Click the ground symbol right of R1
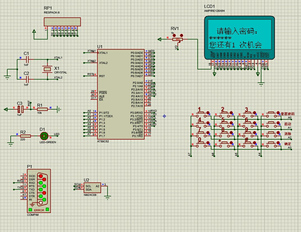This screenshot has width=301, height=232. point(59,109)
